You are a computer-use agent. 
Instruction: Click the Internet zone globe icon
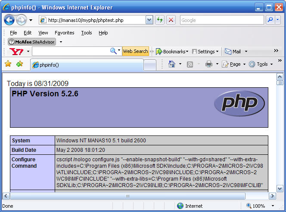tap(180, 206)
